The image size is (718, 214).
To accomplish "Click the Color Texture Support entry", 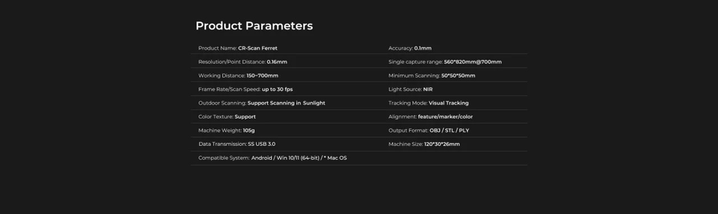I will (x=227, y=117).
